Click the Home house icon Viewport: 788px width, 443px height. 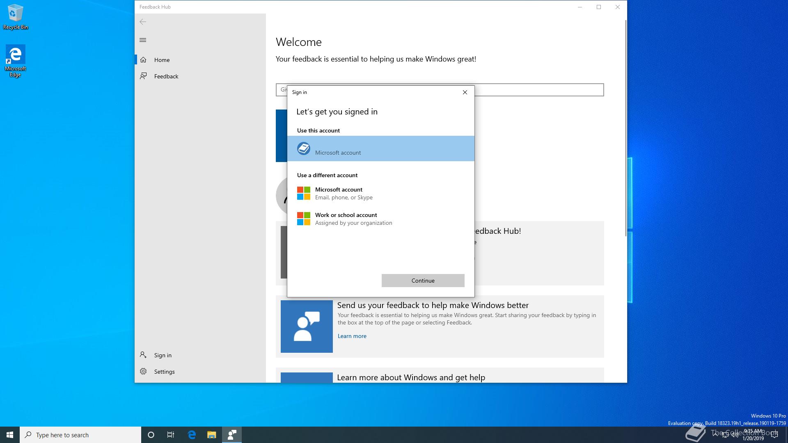click(143, 60)
